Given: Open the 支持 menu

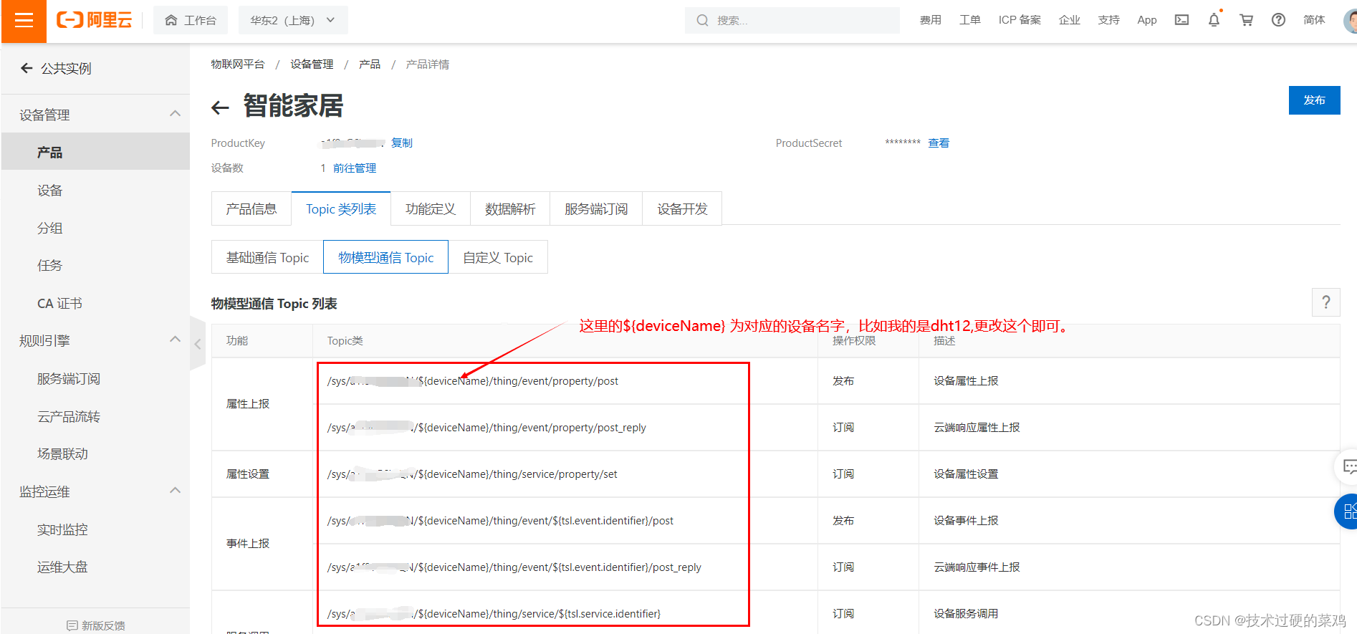Looking at the screenshot, I should (1108, 20).
